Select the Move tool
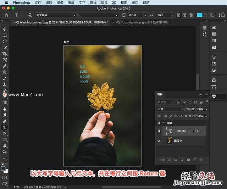 click(x=5, y=29)
